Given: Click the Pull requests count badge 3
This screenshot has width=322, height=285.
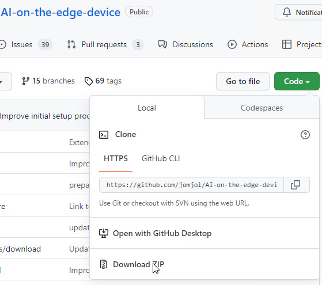Looking at the screenshot, I should (x=138, y=44).
